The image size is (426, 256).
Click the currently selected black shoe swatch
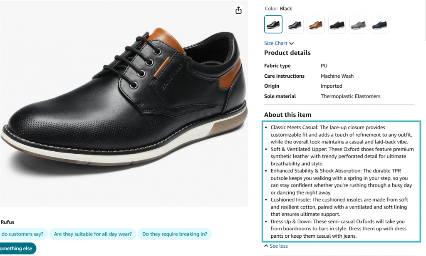click(x=273, y=24)
